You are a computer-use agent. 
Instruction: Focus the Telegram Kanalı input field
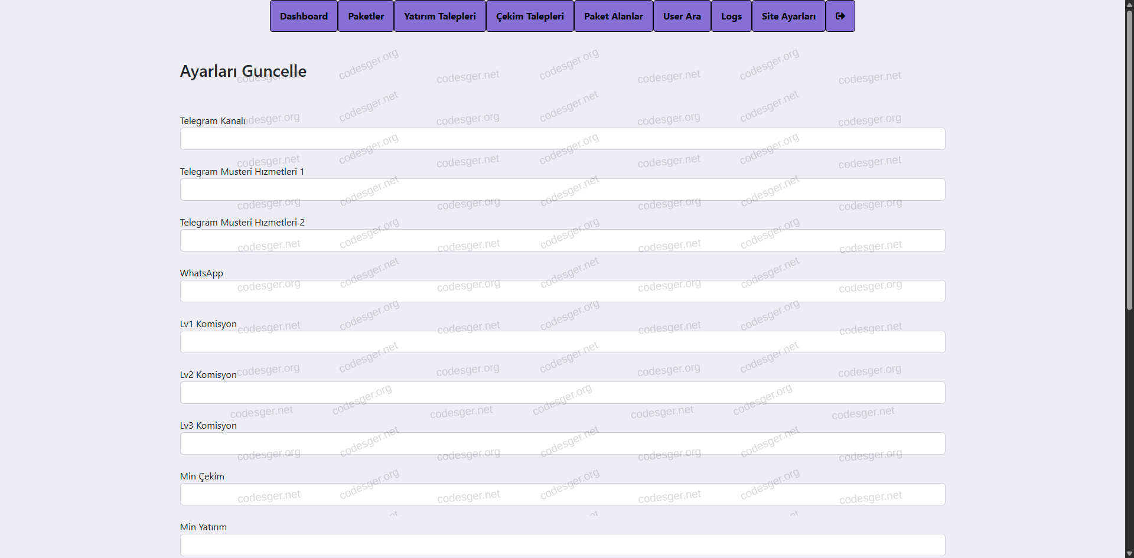click(x=562, y=139)
